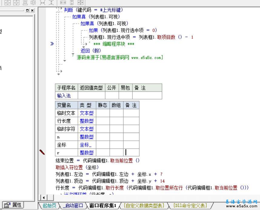
Task: Click 取项目数 in the assignment line
Action: [x=166, y=37]
